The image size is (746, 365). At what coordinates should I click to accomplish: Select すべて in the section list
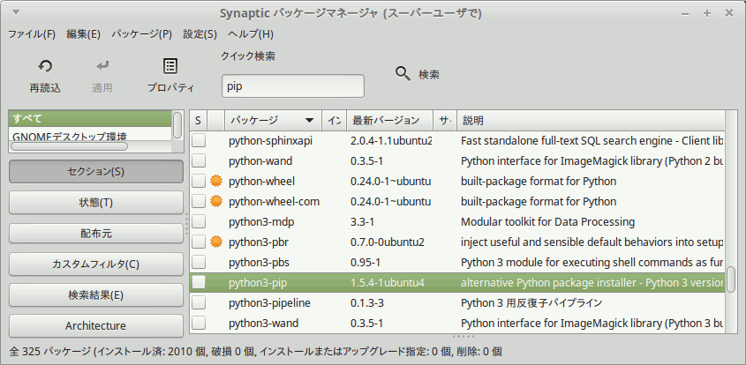pos(90,118)
